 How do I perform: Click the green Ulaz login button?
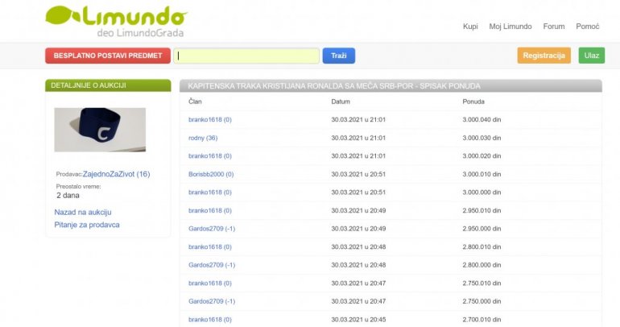click(x=591, y=56)
